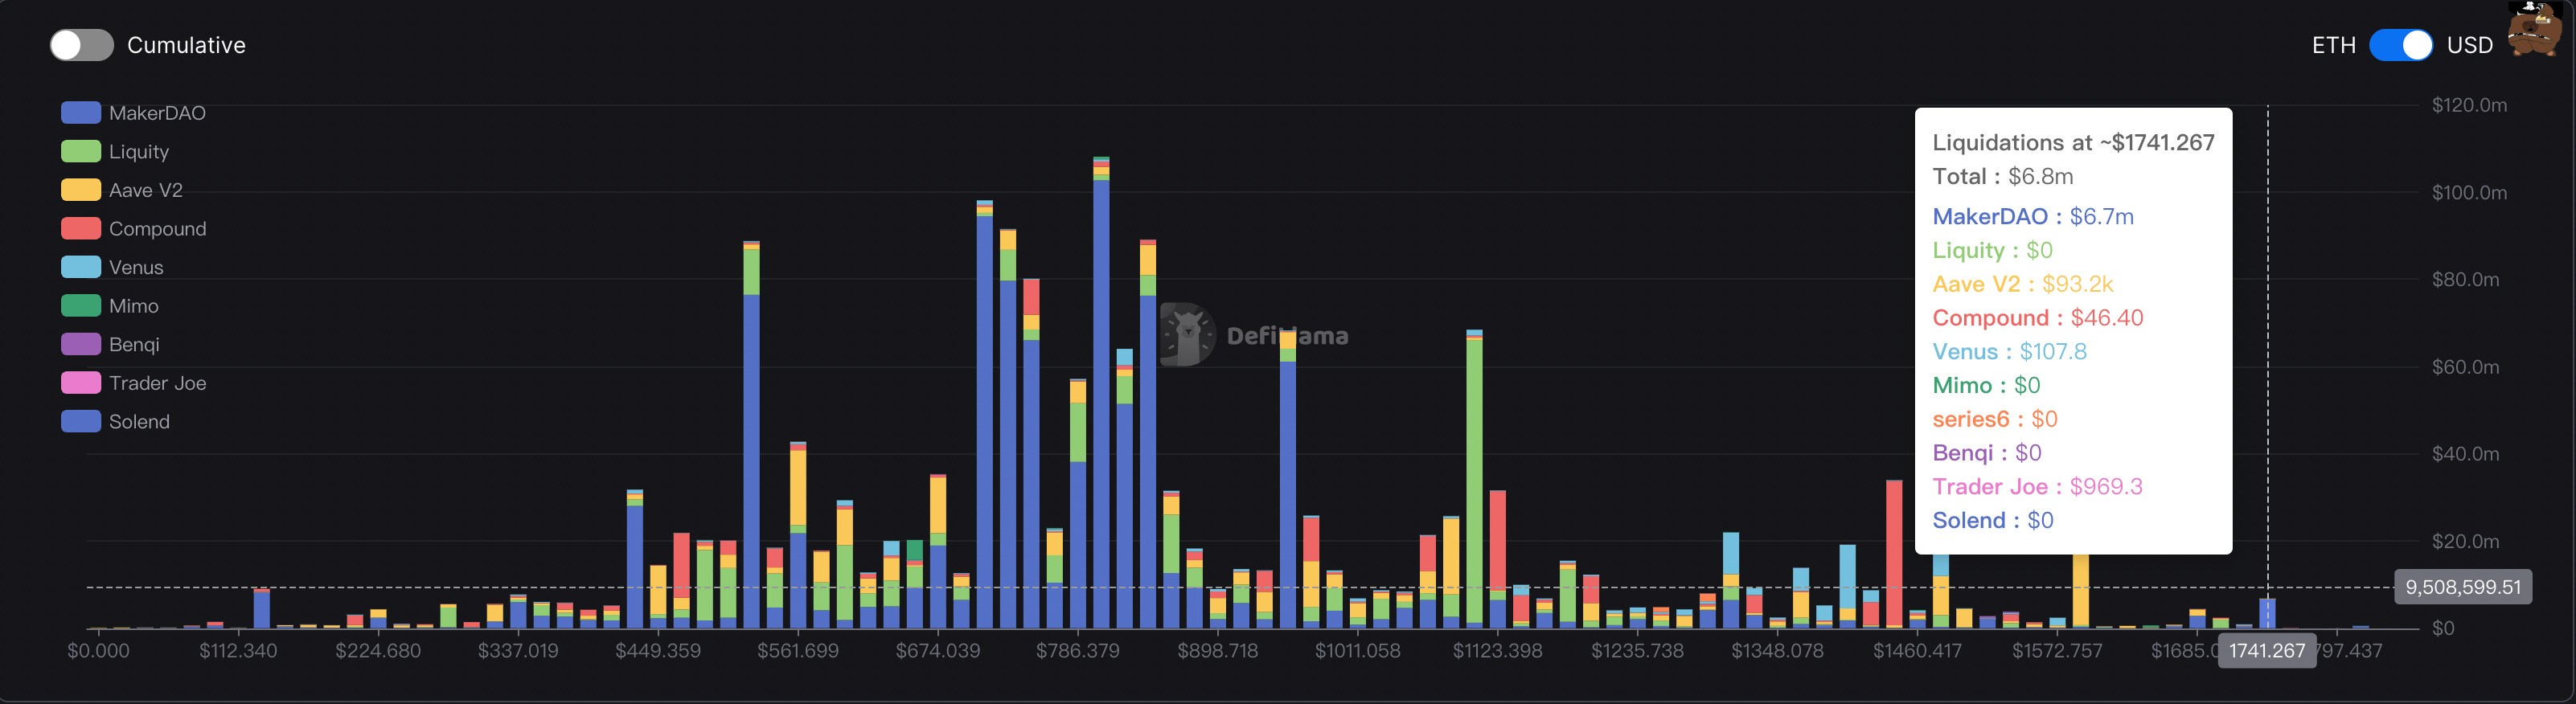The width and height of the screenshot is (2576, 704).
Task: Click the tooltip line Venus : $107.8
Action: pos(2009,352)
